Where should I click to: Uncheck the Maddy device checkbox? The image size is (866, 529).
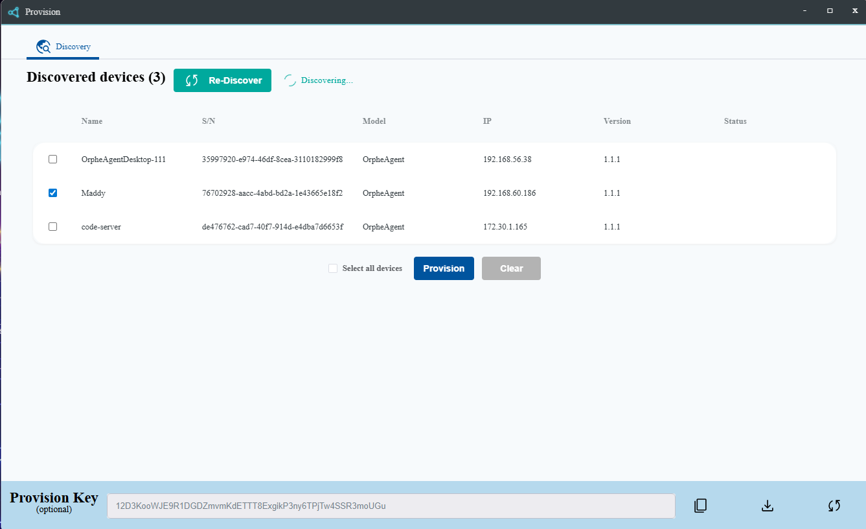pyautogui.click(x=53, y=193)
